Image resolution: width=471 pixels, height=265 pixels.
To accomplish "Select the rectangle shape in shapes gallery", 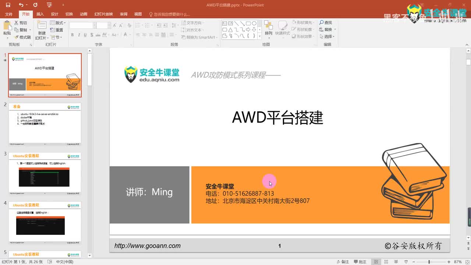I will tap(248, 23).
